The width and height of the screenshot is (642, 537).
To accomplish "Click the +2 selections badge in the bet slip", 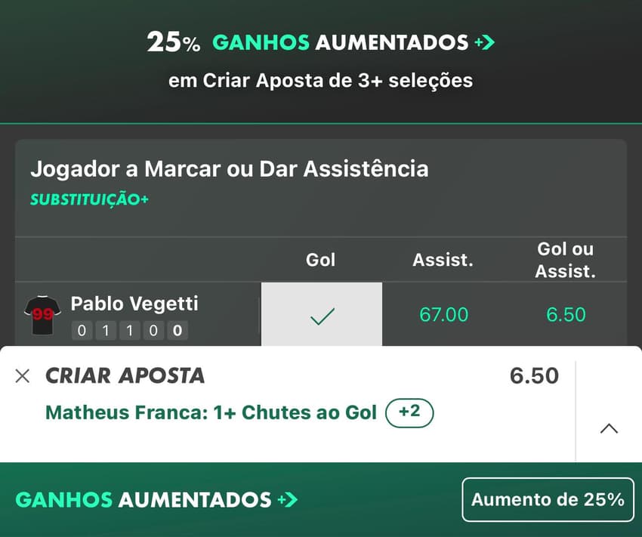I will [x=409, y=413].
